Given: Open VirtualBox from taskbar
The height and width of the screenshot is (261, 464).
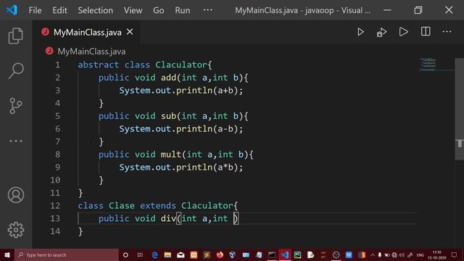Looking at the screenshot, I should coord(232,254).
